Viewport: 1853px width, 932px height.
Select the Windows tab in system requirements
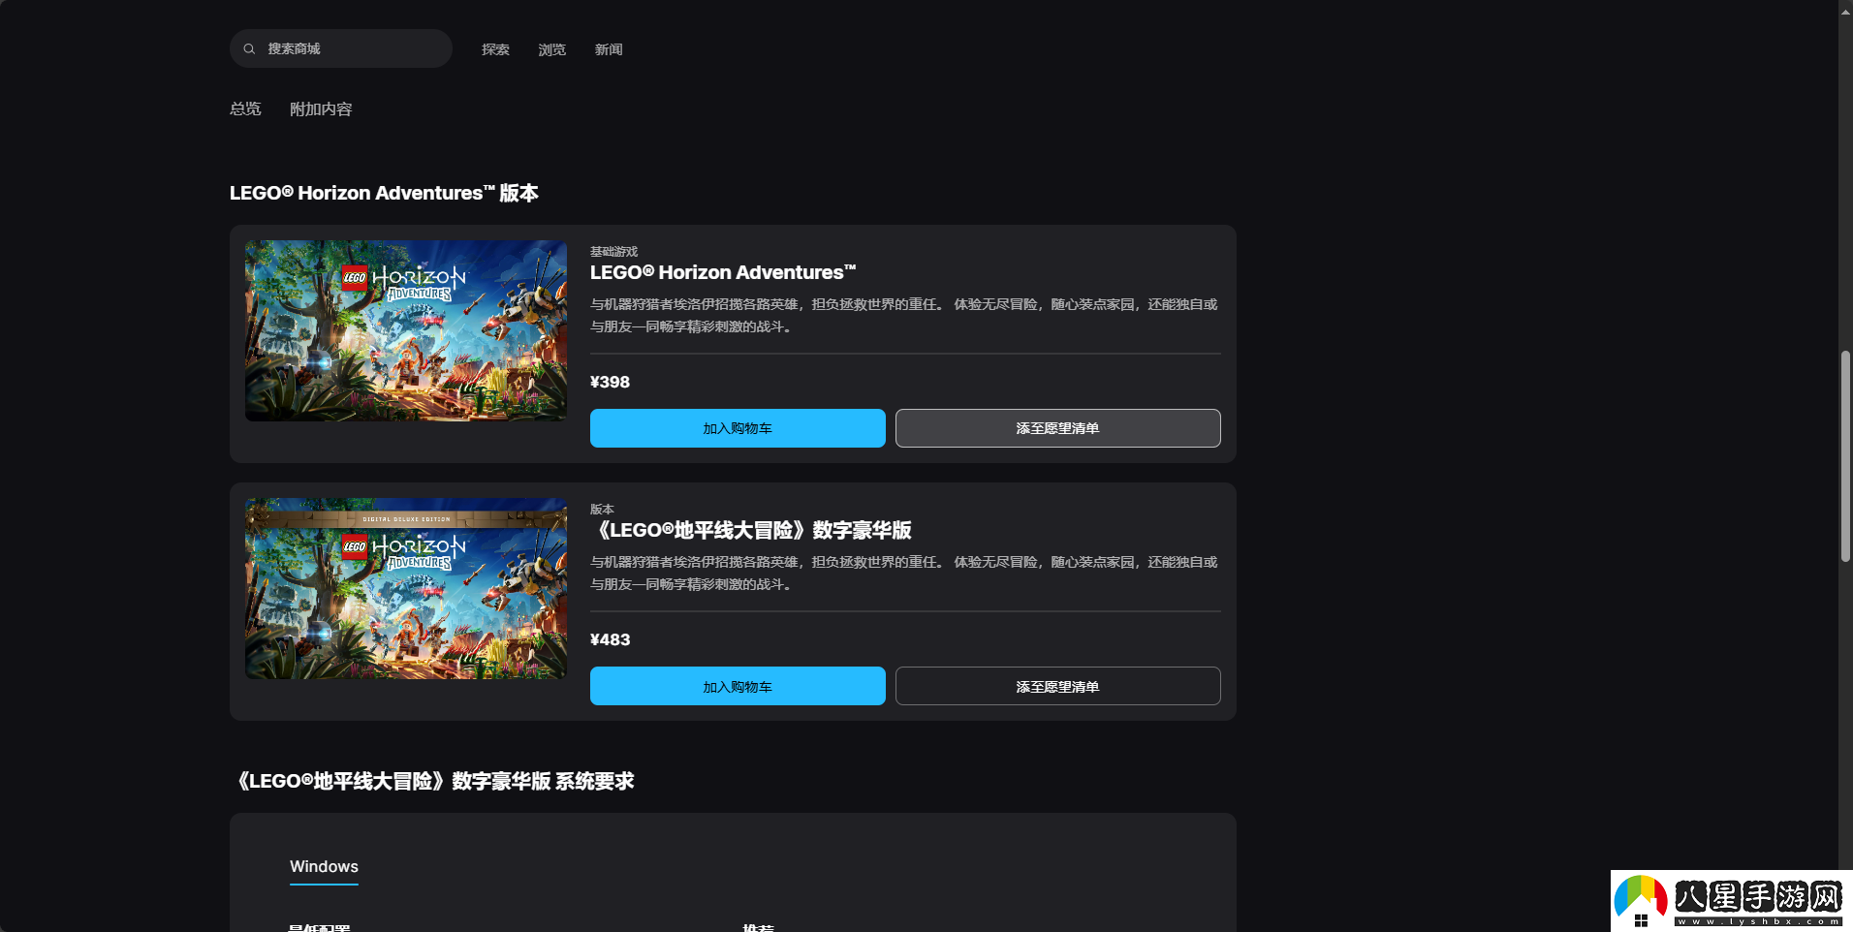click(x=324, y=866)
